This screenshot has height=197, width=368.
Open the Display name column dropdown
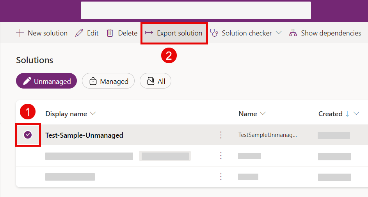tap(93, 114)
